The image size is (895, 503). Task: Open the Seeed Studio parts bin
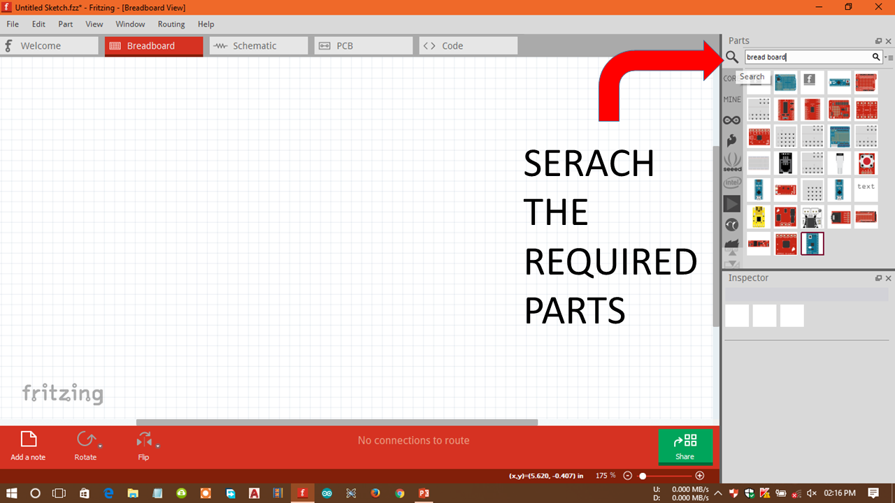[731, 161]
